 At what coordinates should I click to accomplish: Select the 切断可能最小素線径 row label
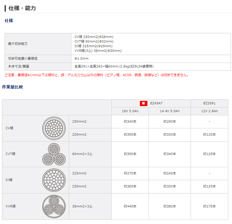pyautogui.click(x=22, y=59)
